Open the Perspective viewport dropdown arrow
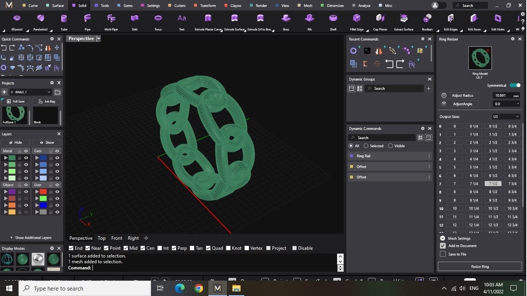 click(x=99, y=39)
